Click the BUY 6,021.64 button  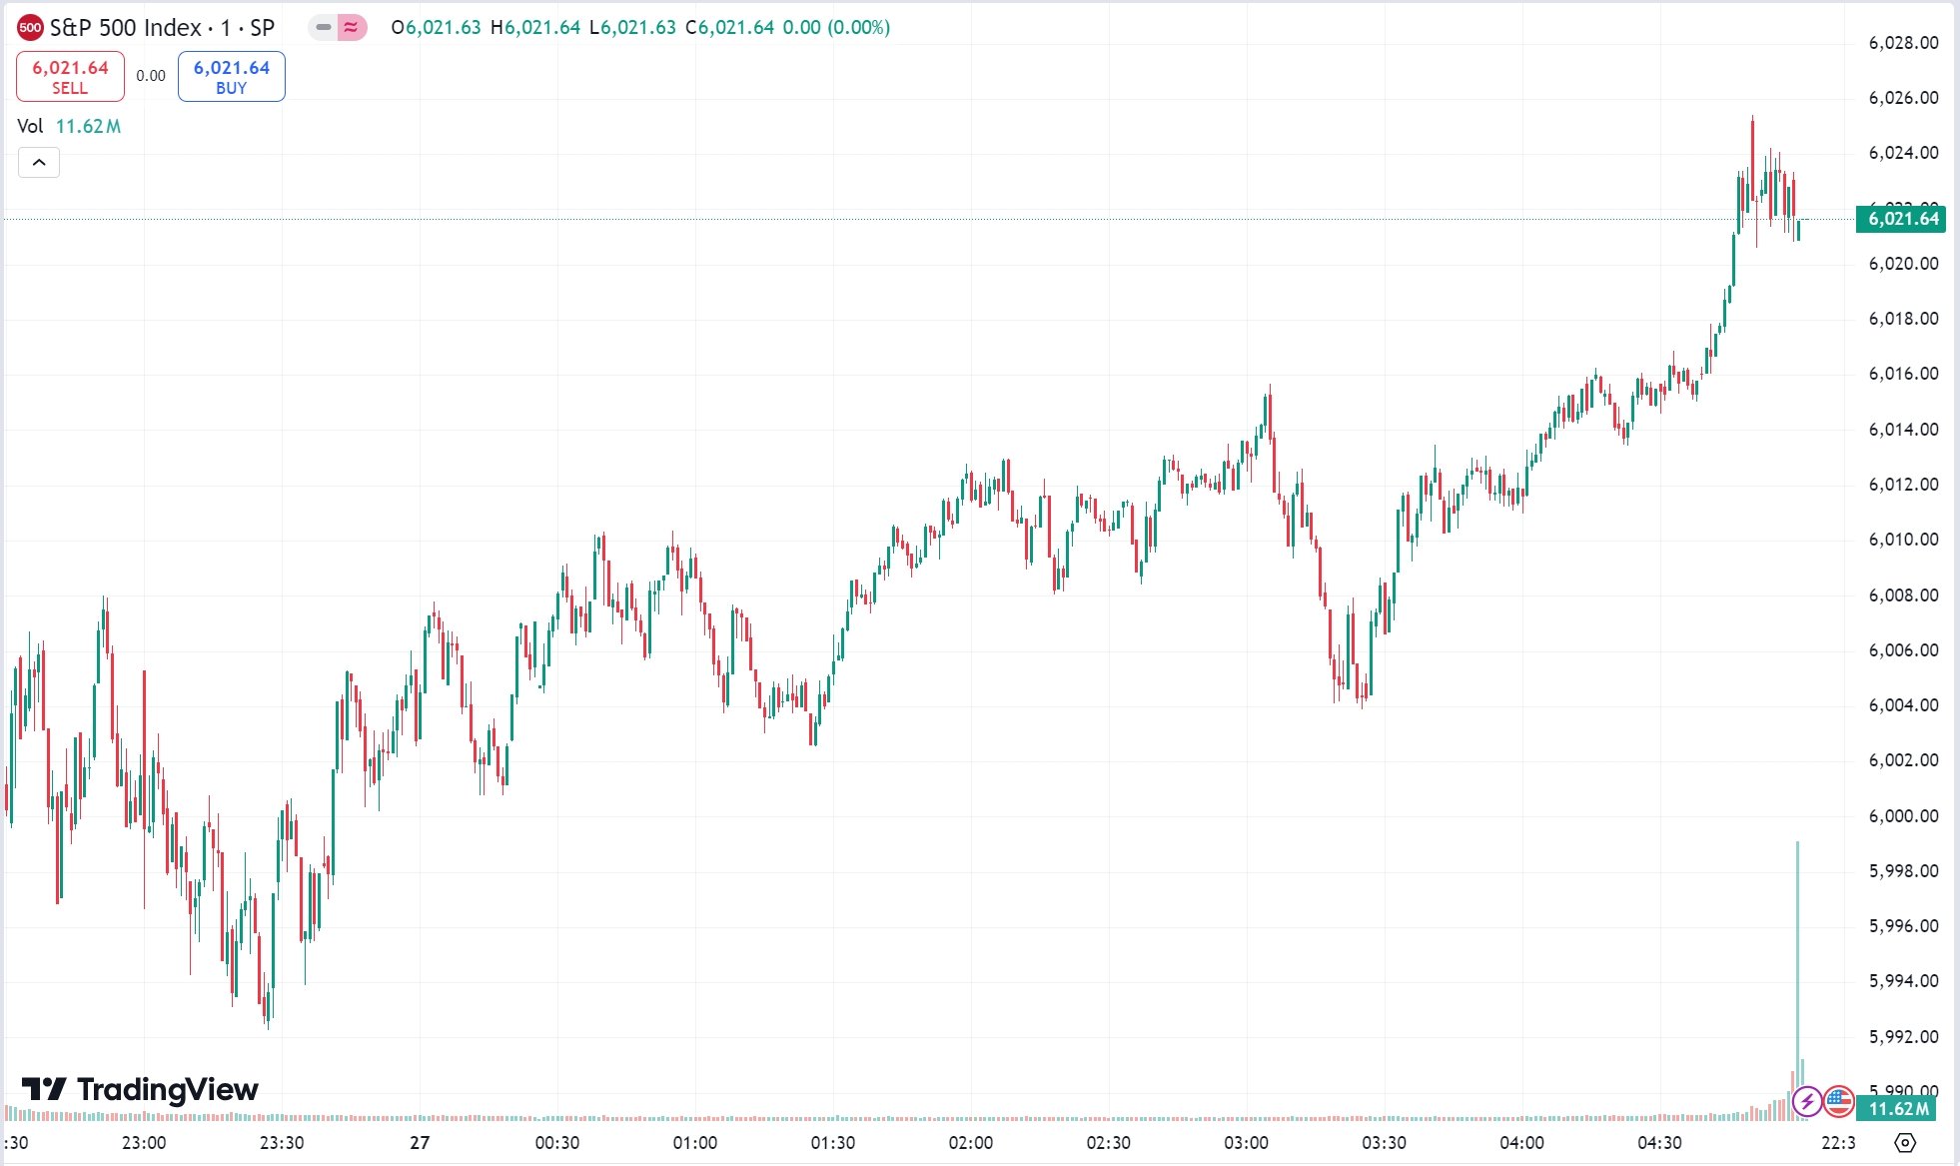(x=232, y=76)
